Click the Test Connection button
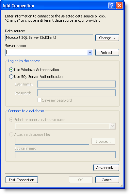This screenshot has height=194, width=130. click(x=22, y=180)
